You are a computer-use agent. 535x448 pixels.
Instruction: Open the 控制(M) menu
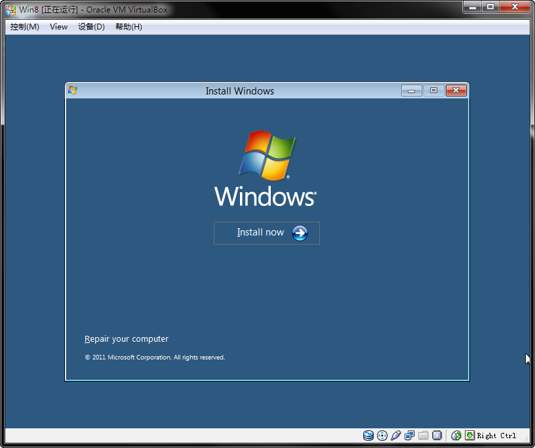[24, 27]
